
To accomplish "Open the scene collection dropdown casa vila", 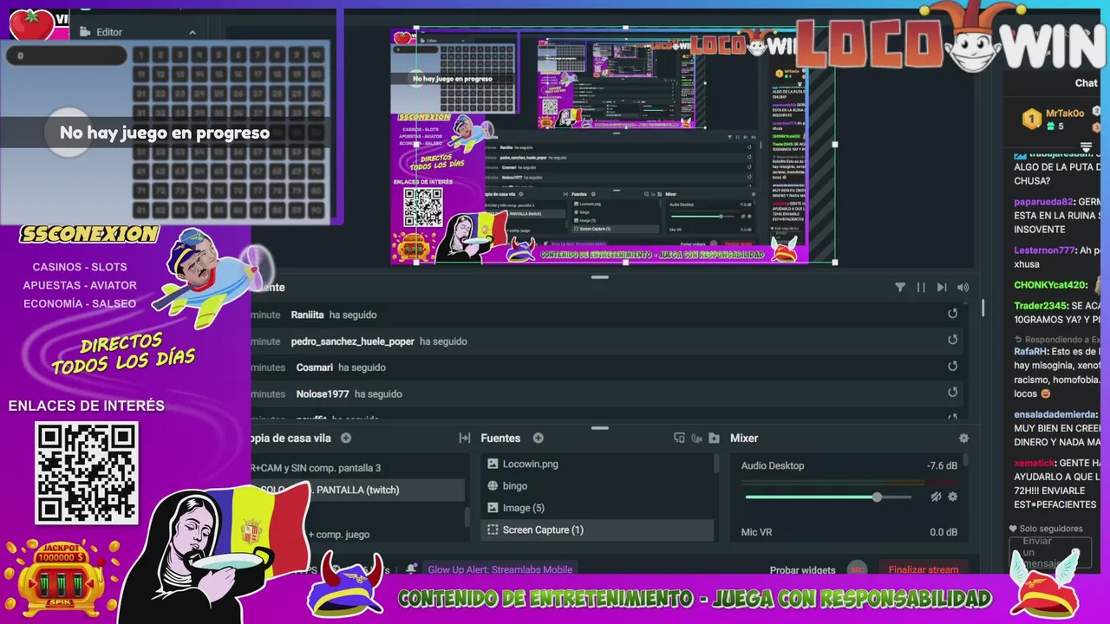I will click(x=291, y=439).
